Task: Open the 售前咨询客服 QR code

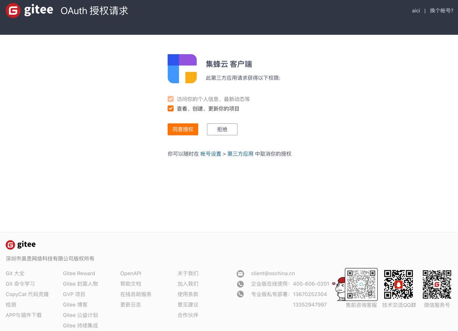Action: pos(361,284)
